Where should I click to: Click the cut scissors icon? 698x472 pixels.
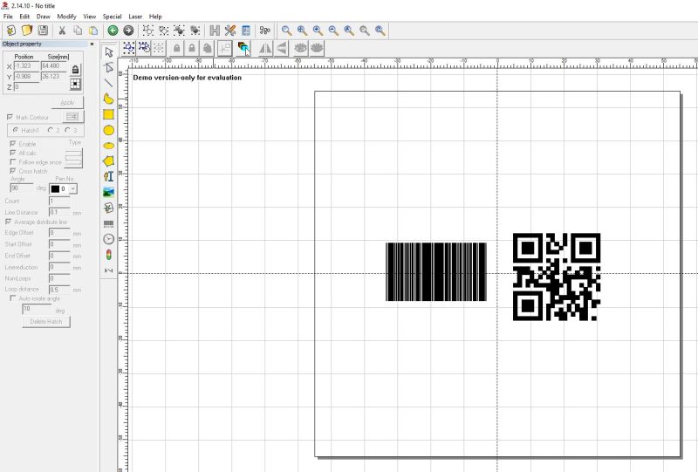[x=62, y=31]
